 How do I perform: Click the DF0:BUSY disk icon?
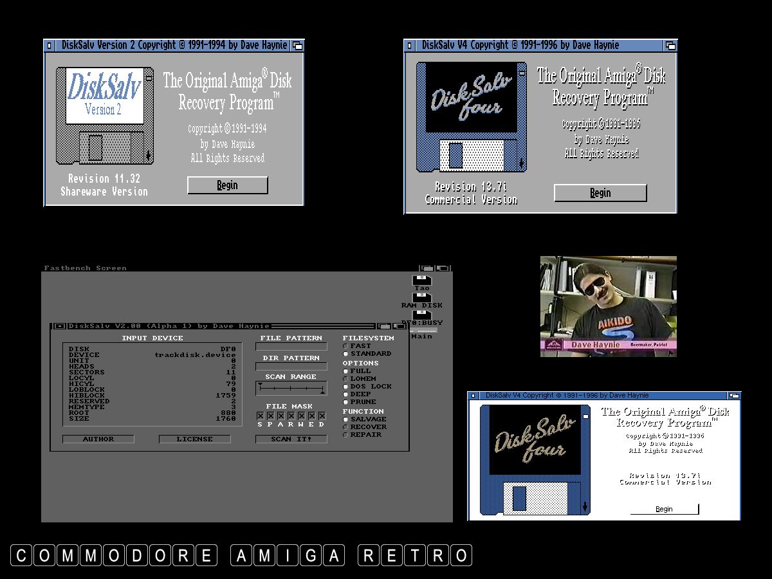pyautogui.click(x=422, y=315)
